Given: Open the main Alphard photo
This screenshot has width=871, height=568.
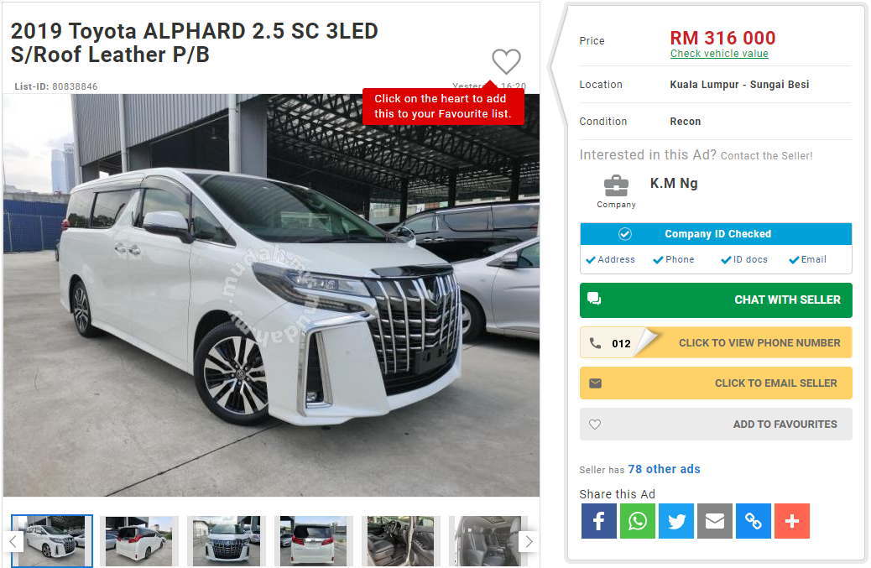Looking at the screenshot, I should pos(271,294).
